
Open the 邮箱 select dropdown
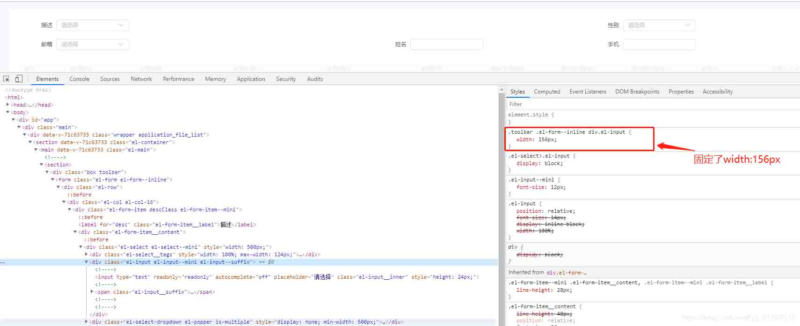click(x=93, y=44)
